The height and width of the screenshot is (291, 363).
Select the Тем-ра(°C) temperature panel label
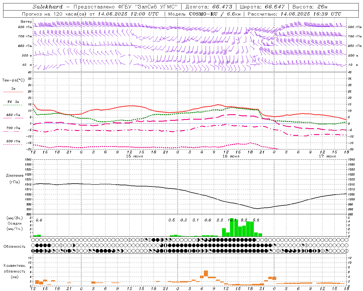(x=13, y=80)
